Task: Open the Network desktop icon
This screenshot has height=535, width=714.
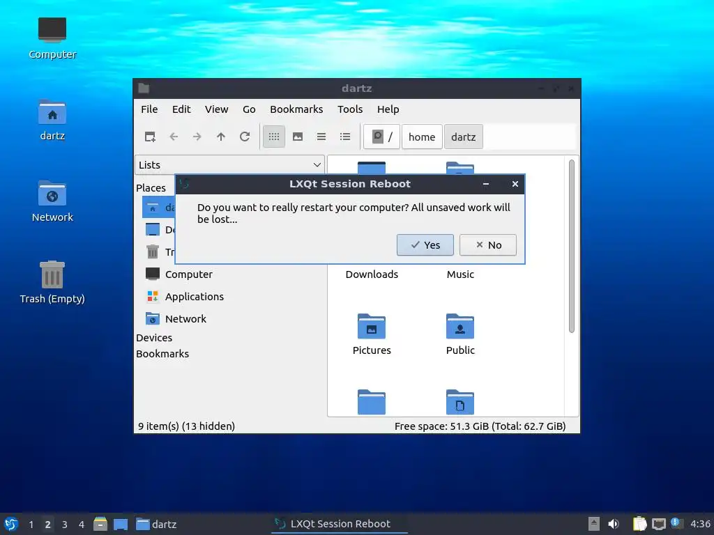Action: pyautogui.click(x=52, y=201)
